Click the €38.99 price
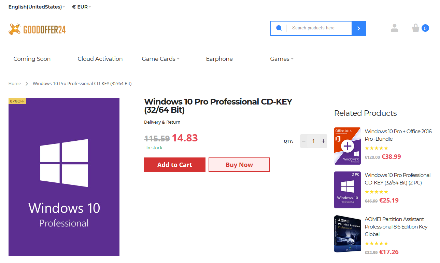 (391, 157)
